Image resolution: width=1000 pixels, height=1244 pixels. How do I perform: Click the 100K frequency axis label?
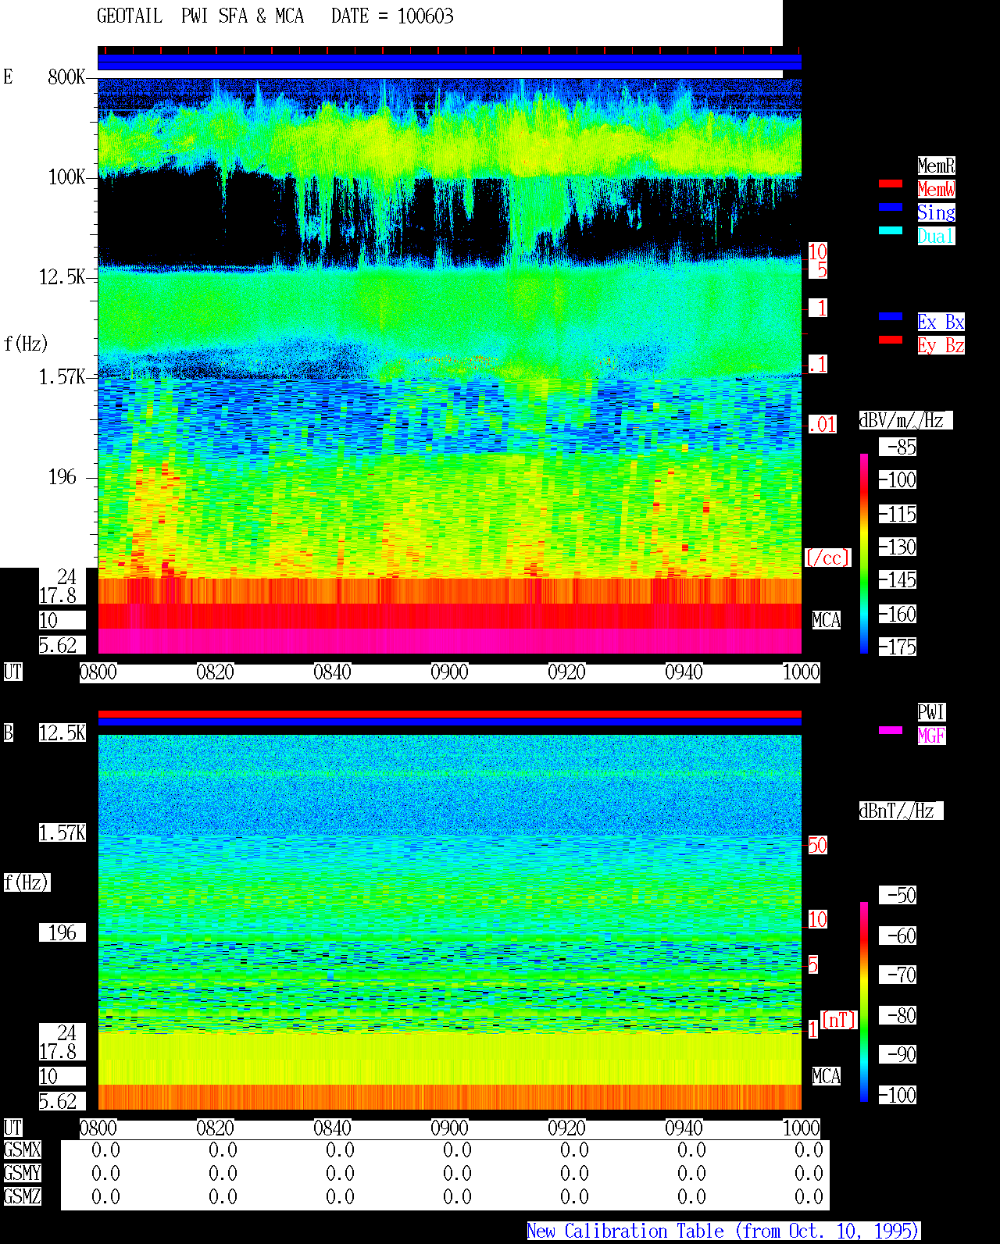(x=66, y=176)
